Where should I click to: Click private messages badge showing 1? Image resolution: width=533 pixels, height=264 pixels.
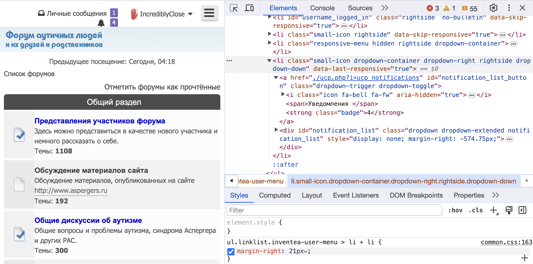pyautogui.click(x=114, y=13)
